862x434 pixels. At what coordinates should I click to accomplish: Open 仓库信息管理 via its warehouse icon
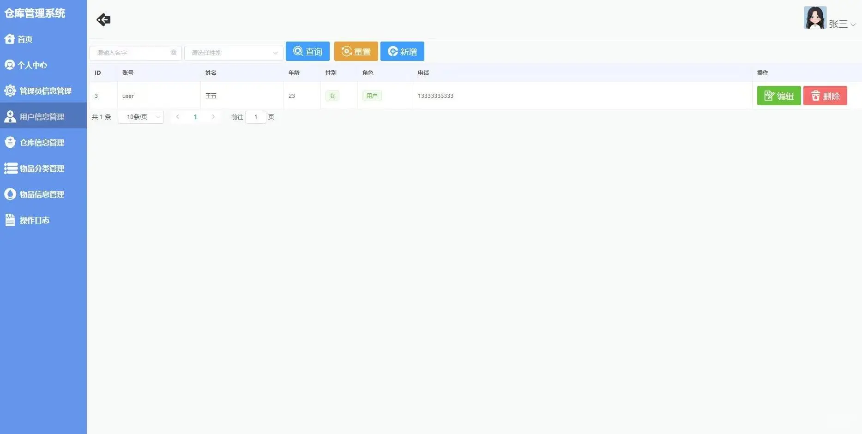(x=10, y=142)
